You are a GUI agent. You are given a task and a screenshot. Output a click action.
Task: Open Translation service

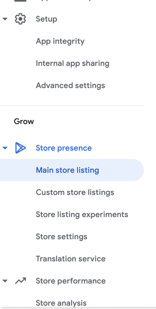[x=71, y=259]
